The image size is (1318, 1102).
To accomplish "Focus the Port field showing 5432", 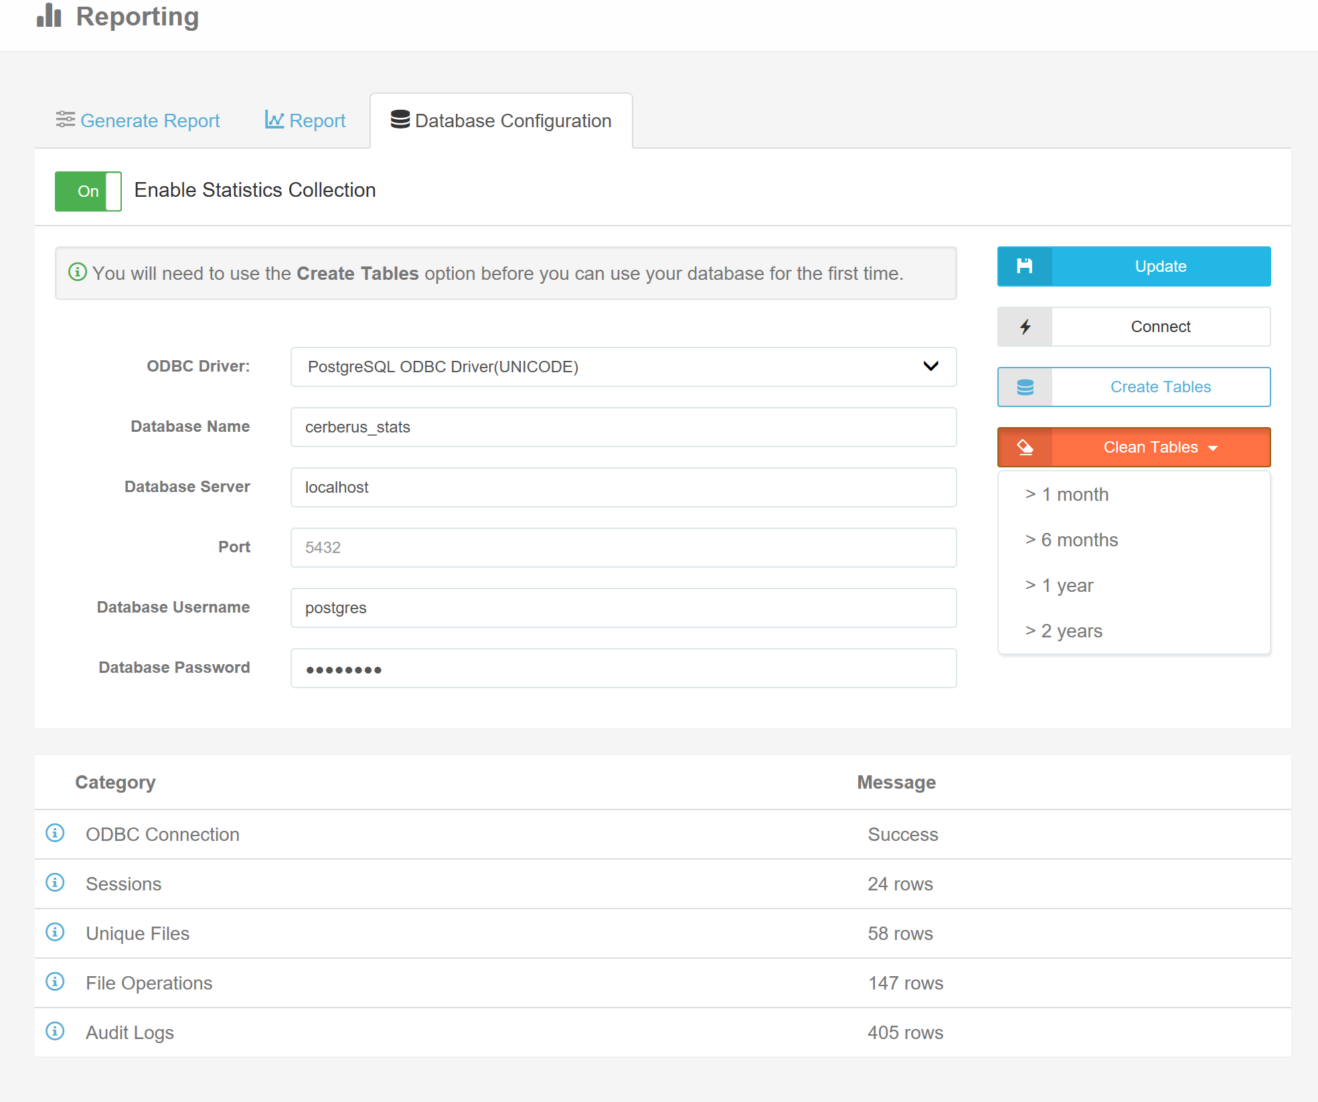I will tap(623, 548).
